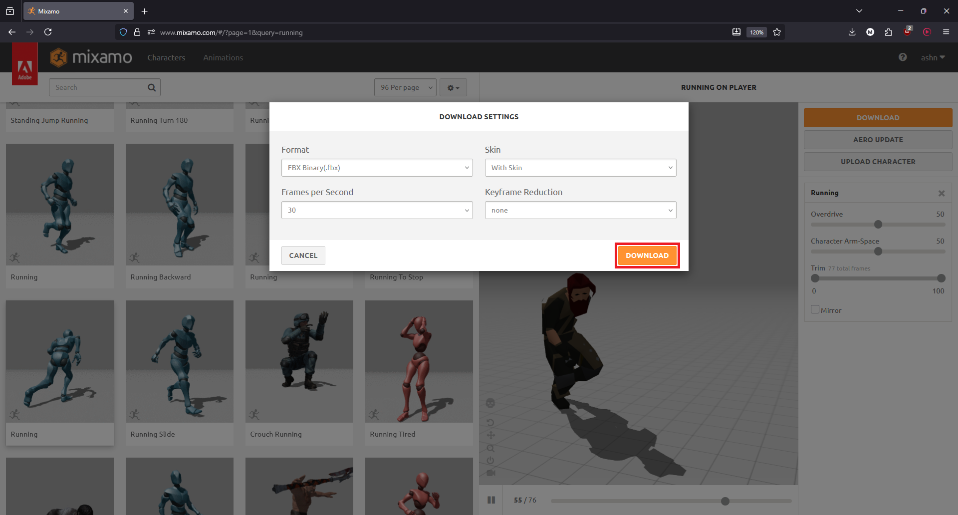
Task: Cancel the download settings dialog
Action: tap(303, 256)
